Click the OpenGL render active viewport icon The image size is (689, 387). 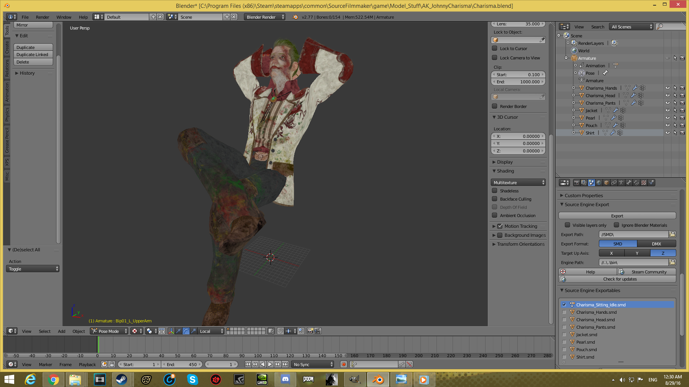click(310, 331)
